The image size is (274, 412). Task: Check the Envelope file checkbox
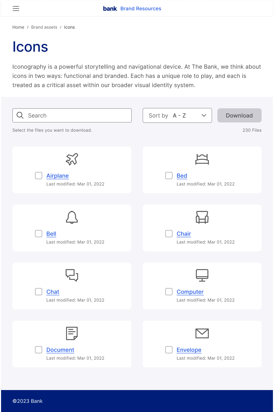tap(169, 350)
